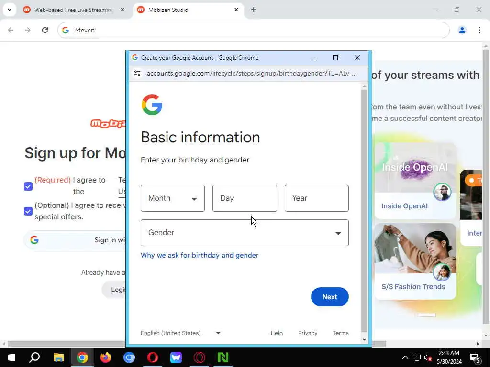Open the tab search chevron
This screenshot has width=490, height=367.
(x=10, y=10)
